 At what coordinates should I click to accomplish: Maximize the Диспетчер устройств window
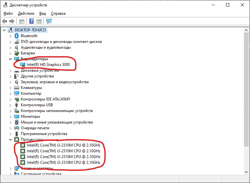click(228, 5)
